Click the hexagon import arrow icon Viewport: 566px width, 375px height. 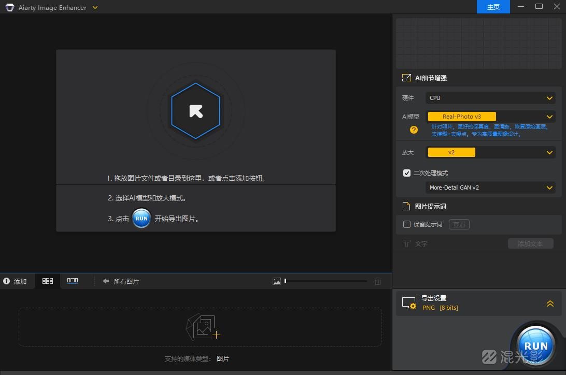pos(195,111)
